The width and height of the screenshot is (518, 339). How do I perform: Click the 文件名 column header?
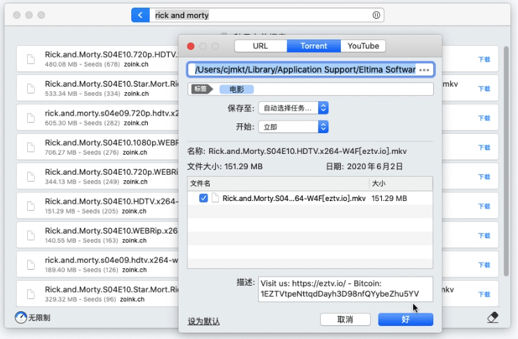(x=278, y=183)
